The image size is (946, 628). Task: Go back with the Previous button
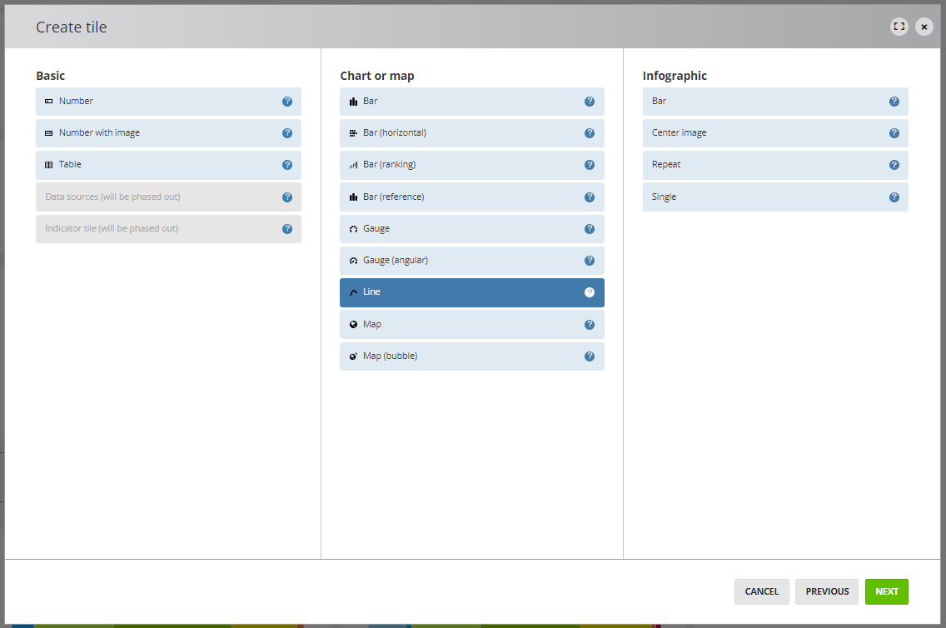click(x=827, y=592)
